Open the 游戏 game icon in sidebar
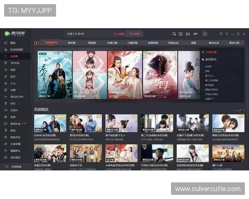Viewport: 249px width, 199px height. click(x=5, y=131)
